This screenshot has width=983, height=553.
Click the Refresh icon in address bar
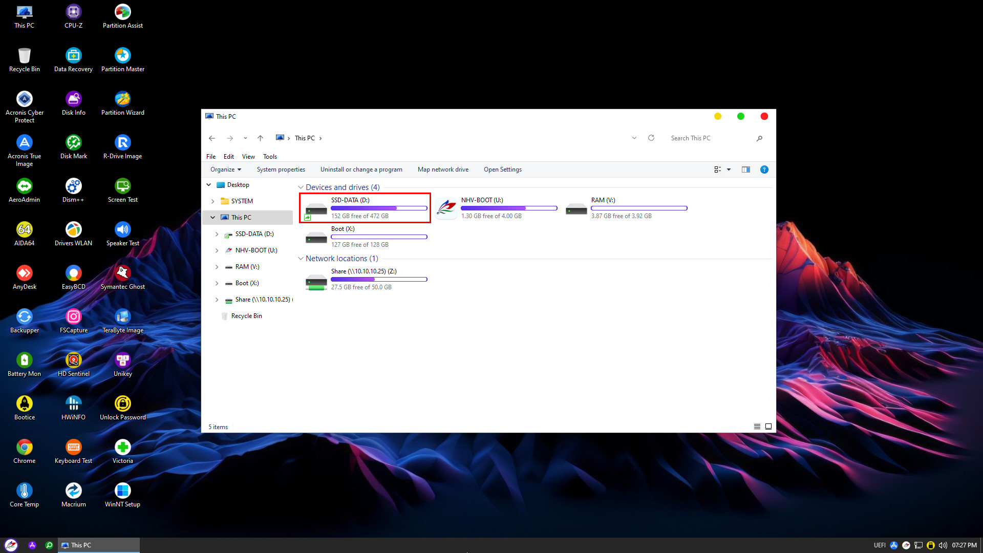coord(651,138)
